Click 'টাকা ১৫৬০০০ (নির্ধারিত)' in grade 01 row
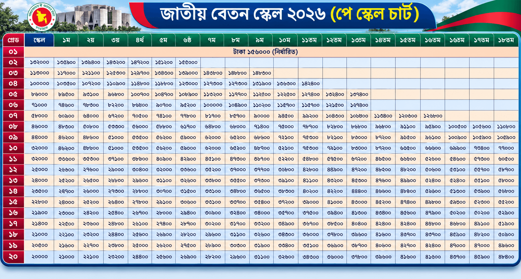 (x=265, y=52)
